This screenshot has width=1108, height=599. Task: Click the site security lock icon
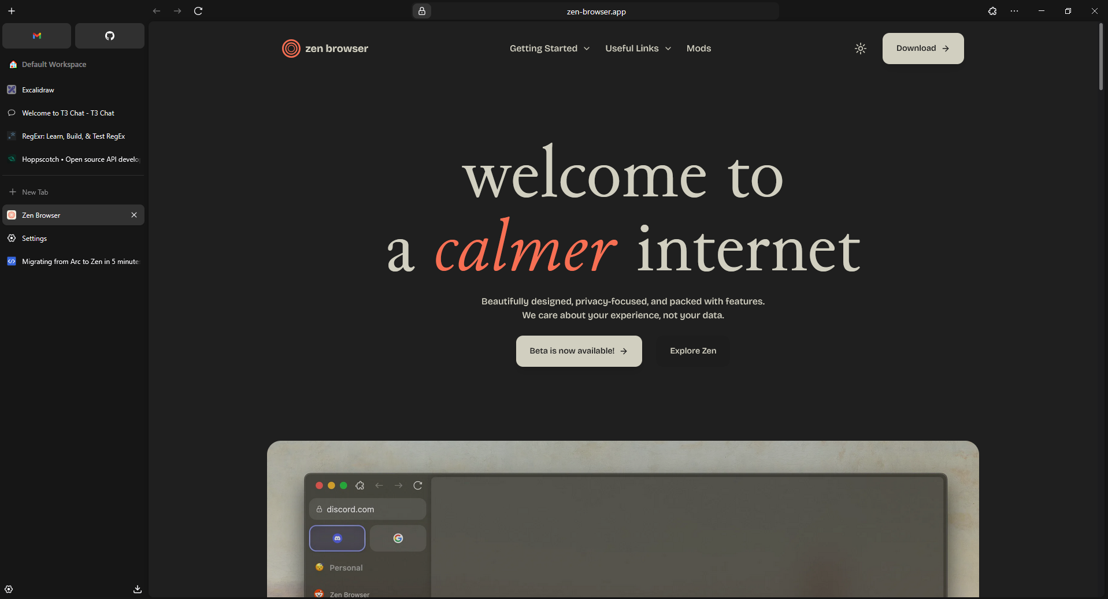[x=422, y=11]
